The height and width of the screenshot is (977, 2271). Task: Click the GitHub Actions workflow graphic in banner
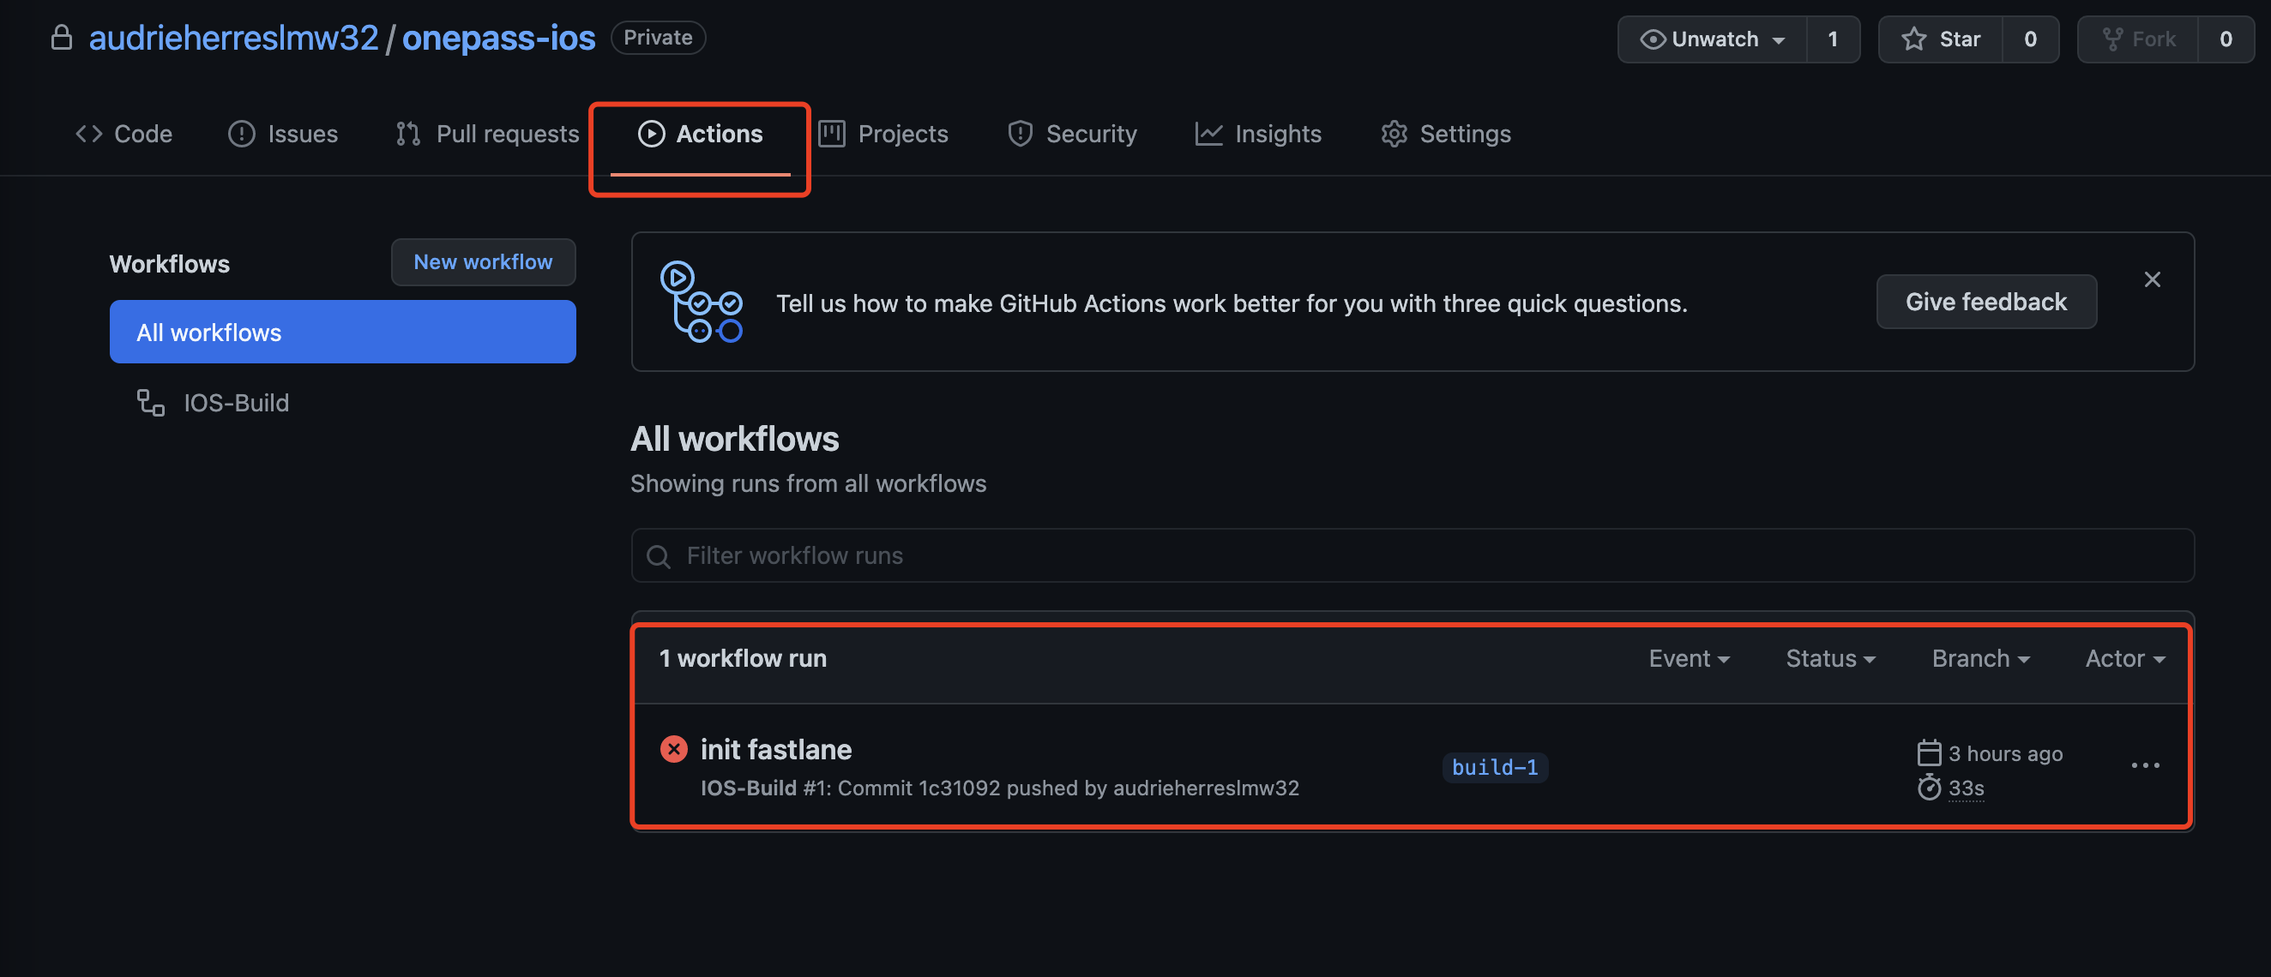click(x=701, y=303)
